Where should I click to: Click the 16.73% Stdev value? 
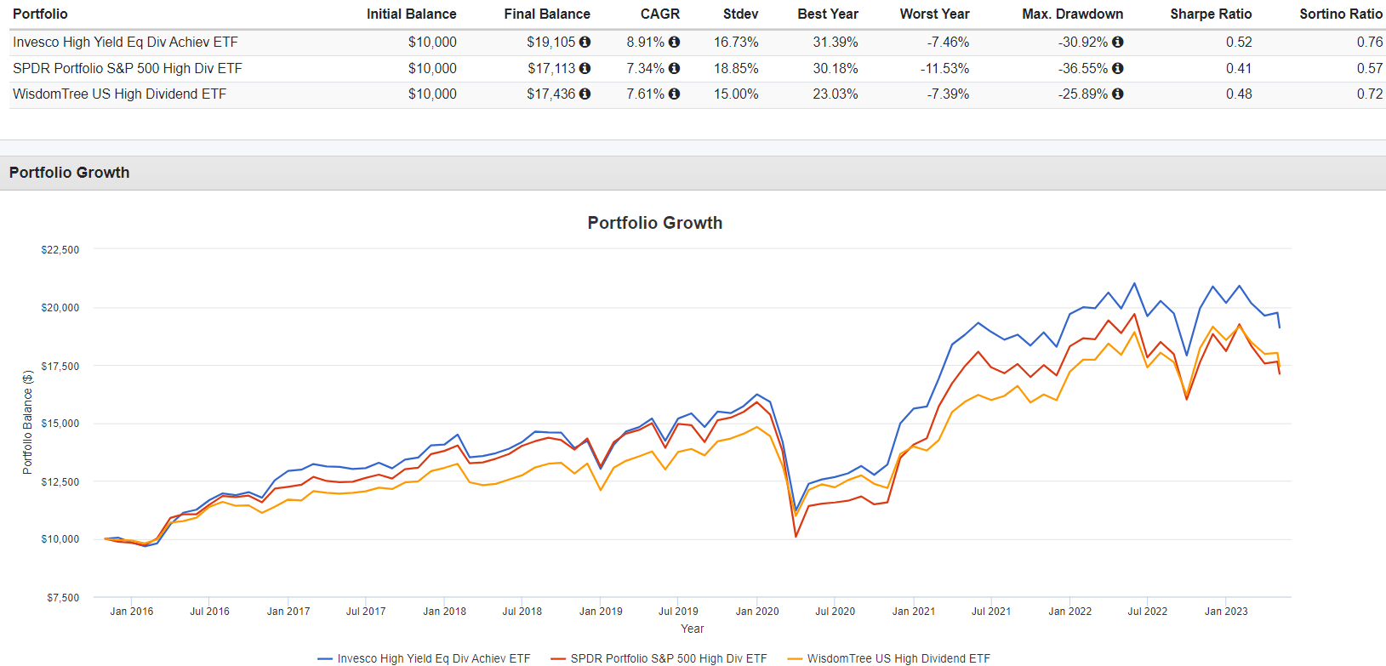point(736,42)
